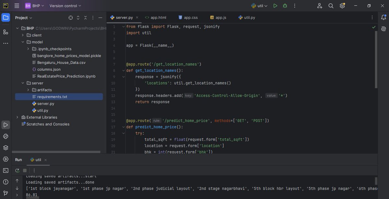389x199 pixels.
Task: Collapse the server folder
Action: point(23,83)
